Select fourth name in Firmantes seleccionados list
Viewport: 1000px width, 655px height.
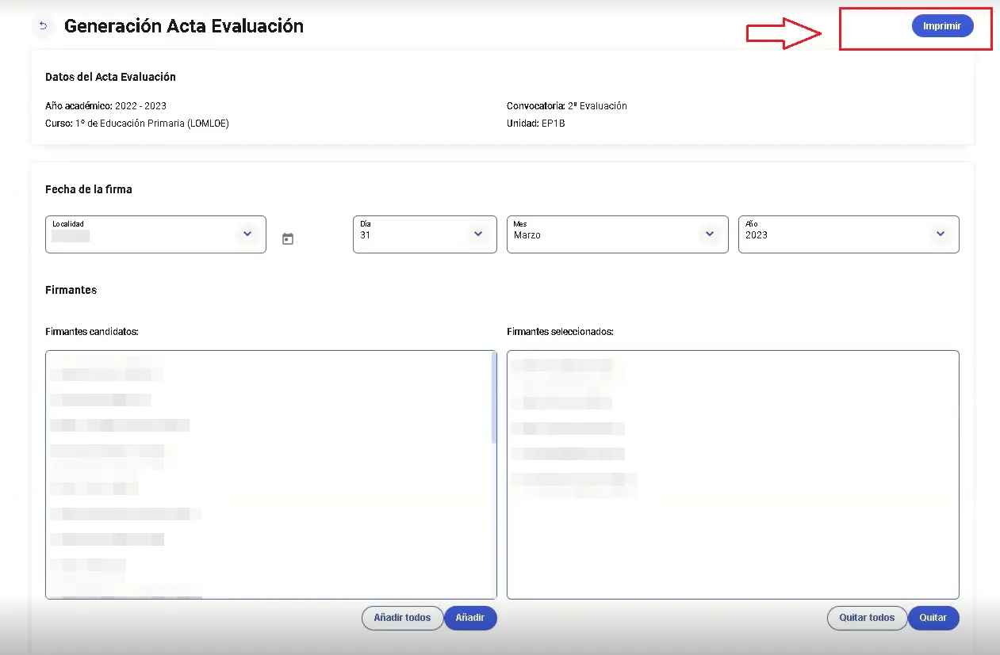568,454
